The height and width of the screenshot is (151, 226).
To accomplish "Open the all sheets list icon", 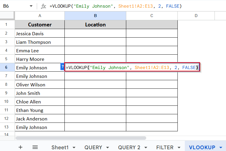I will pos(35,147).
